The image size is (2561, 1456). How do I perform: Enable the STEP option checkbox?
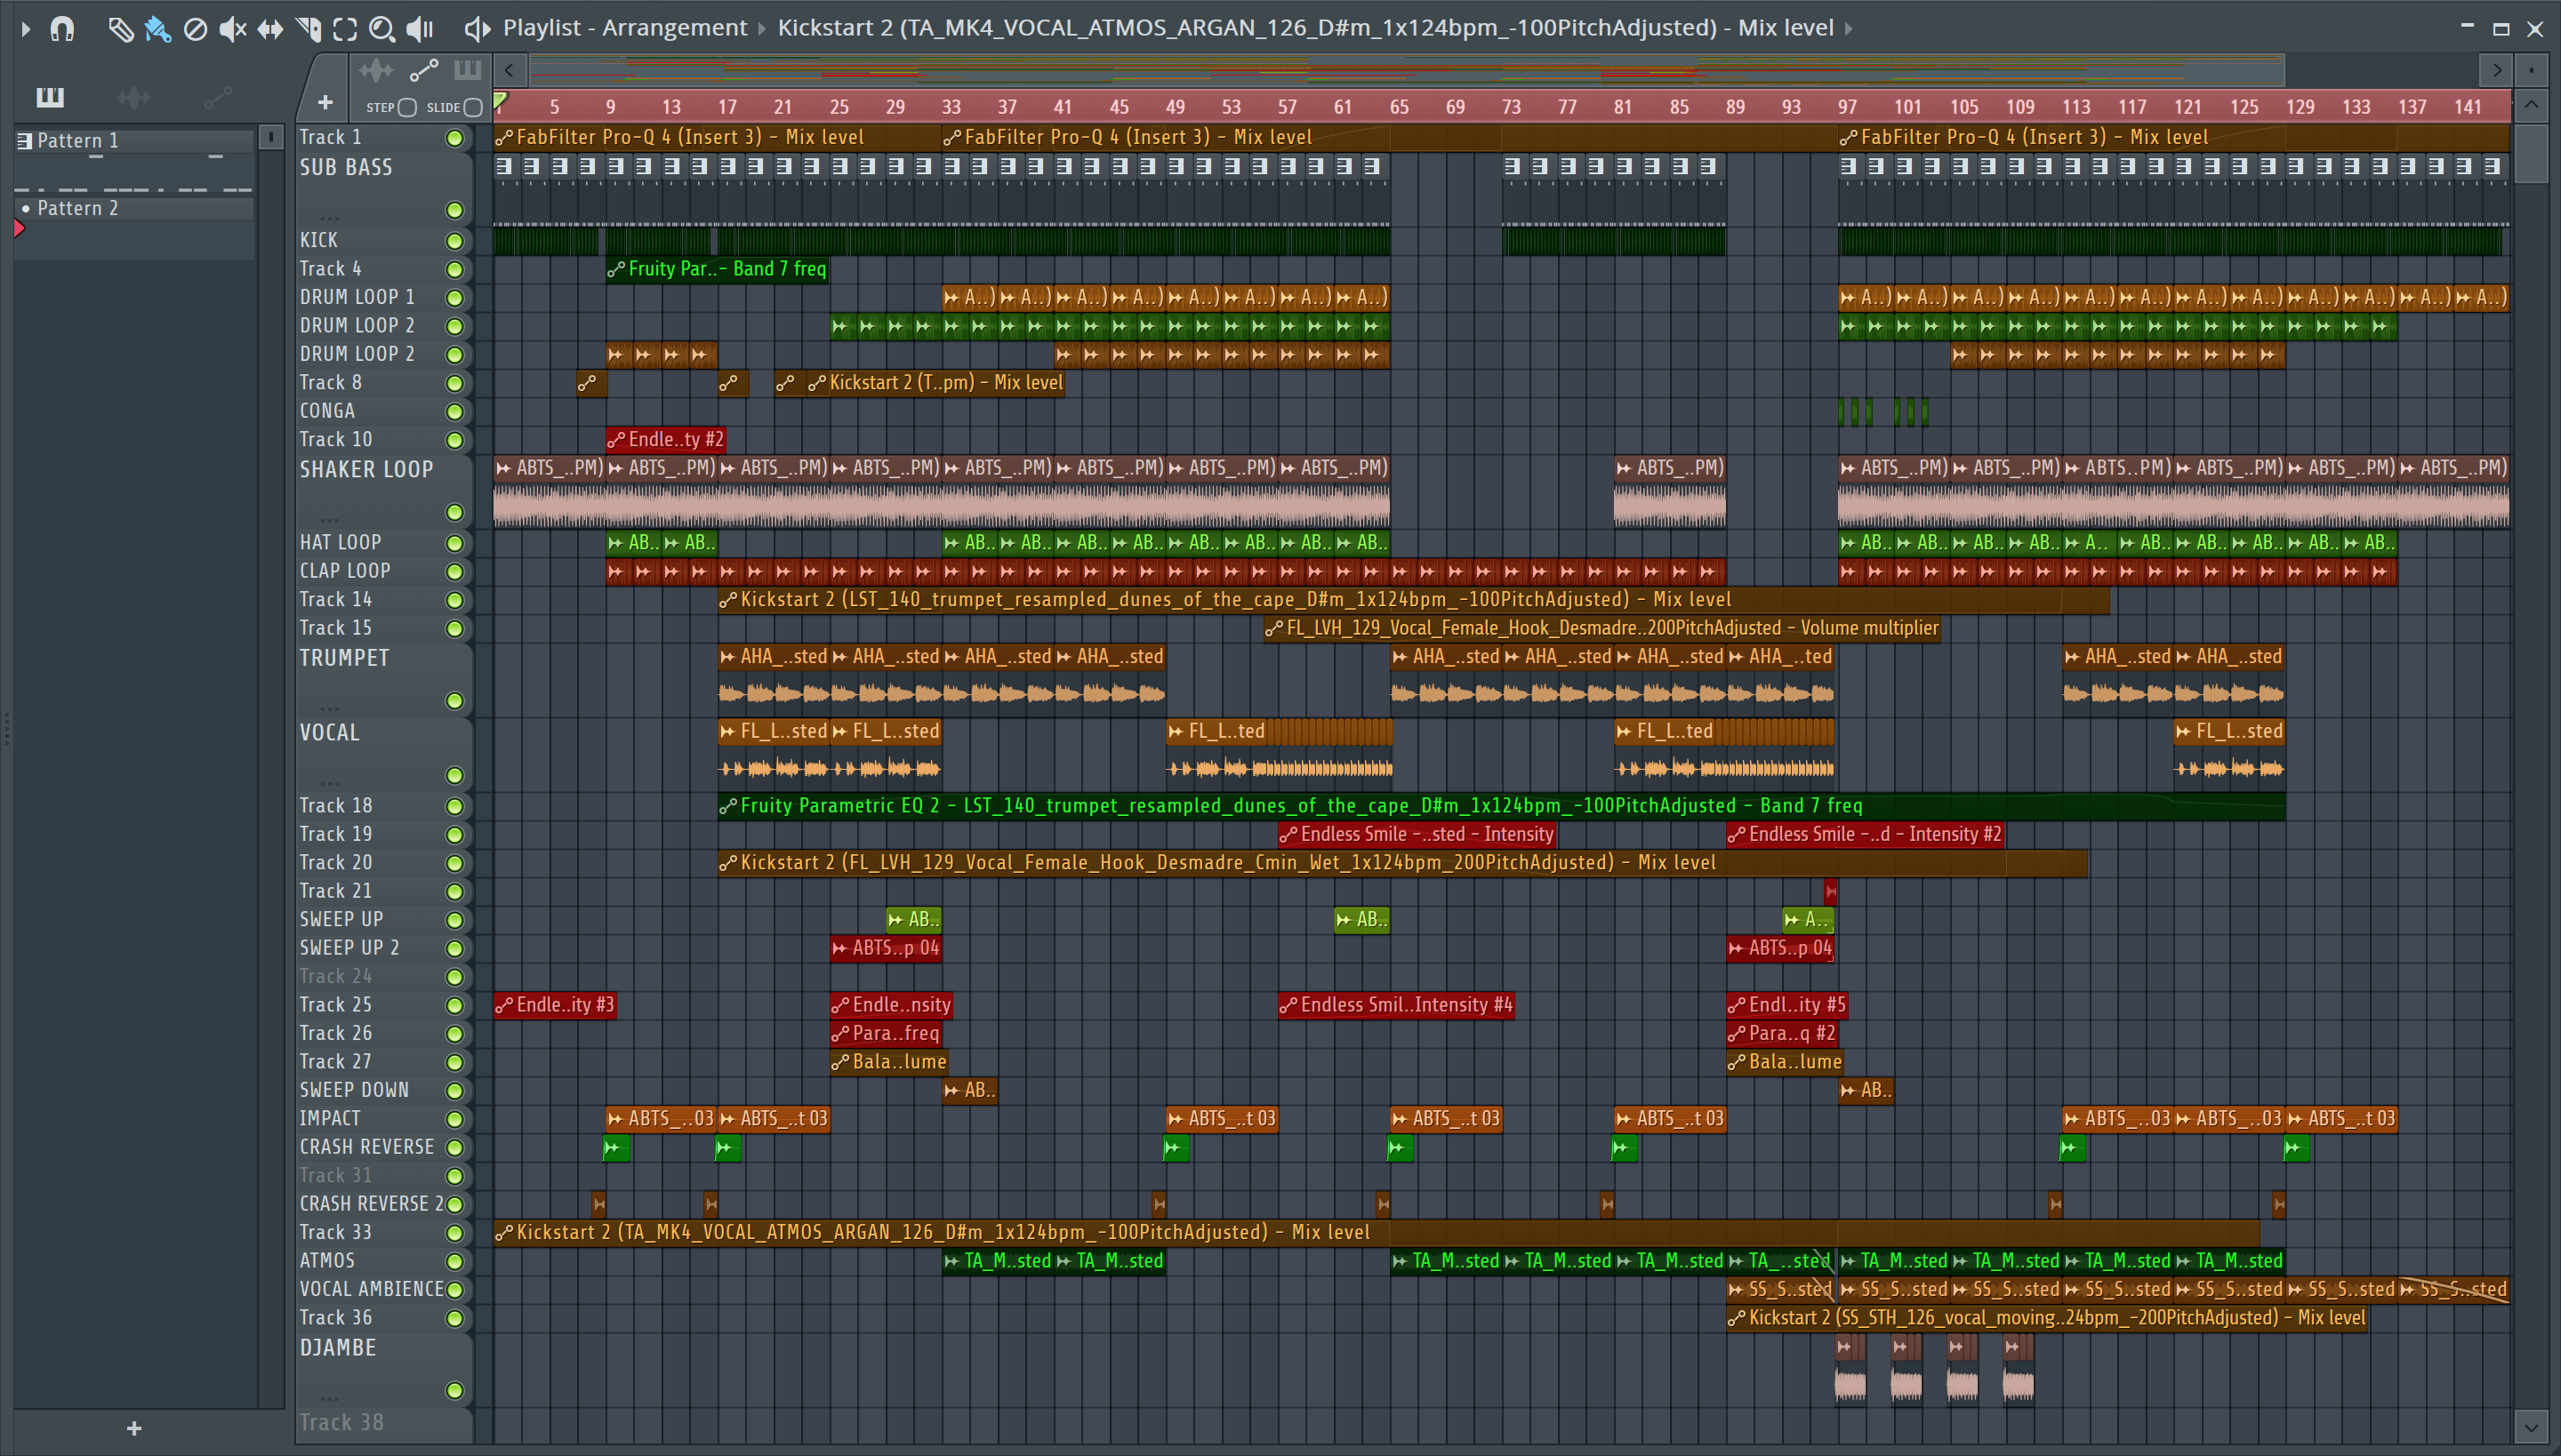(407, 107)
